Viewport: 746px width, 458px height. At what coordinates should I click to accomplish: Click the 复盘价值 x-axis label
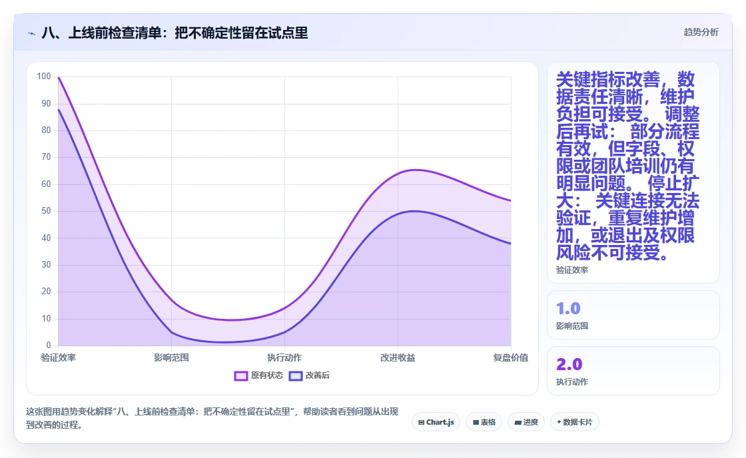click(x=510, y=357)
